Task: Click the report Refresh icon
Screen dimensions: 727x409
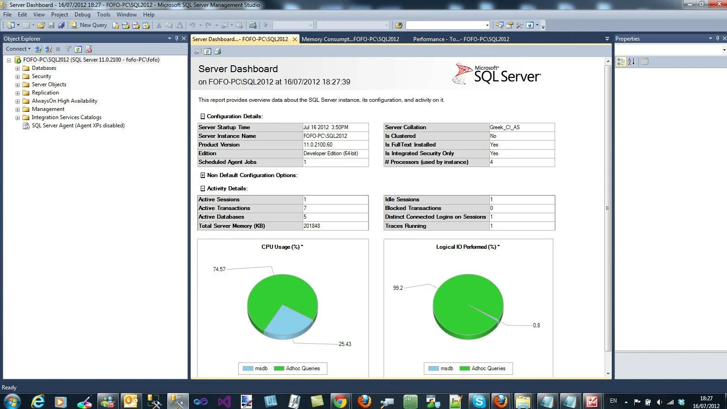Action: (208, 51)
